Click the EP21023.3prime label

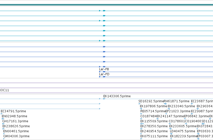[x=178, y=111]
